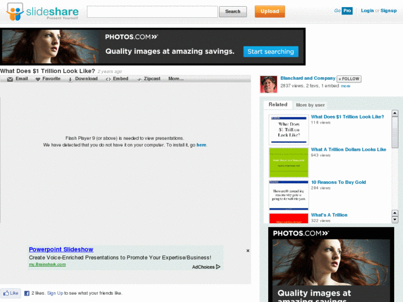Select Embed in the toolbar
This screenshot has width=403, height=302.
120,79
